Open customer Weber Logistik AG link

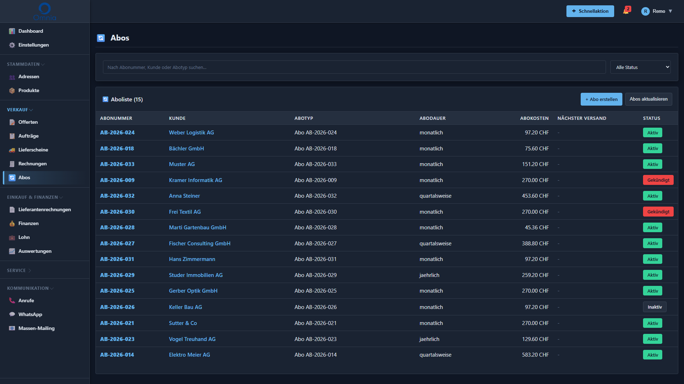coord(191,133)
